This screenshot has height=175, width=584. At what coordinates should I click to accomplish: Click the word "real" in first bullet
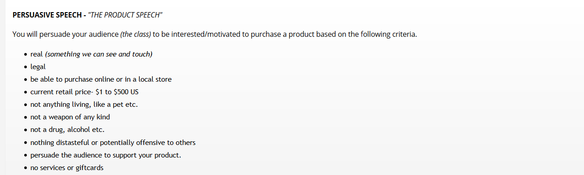click(36, 54)
